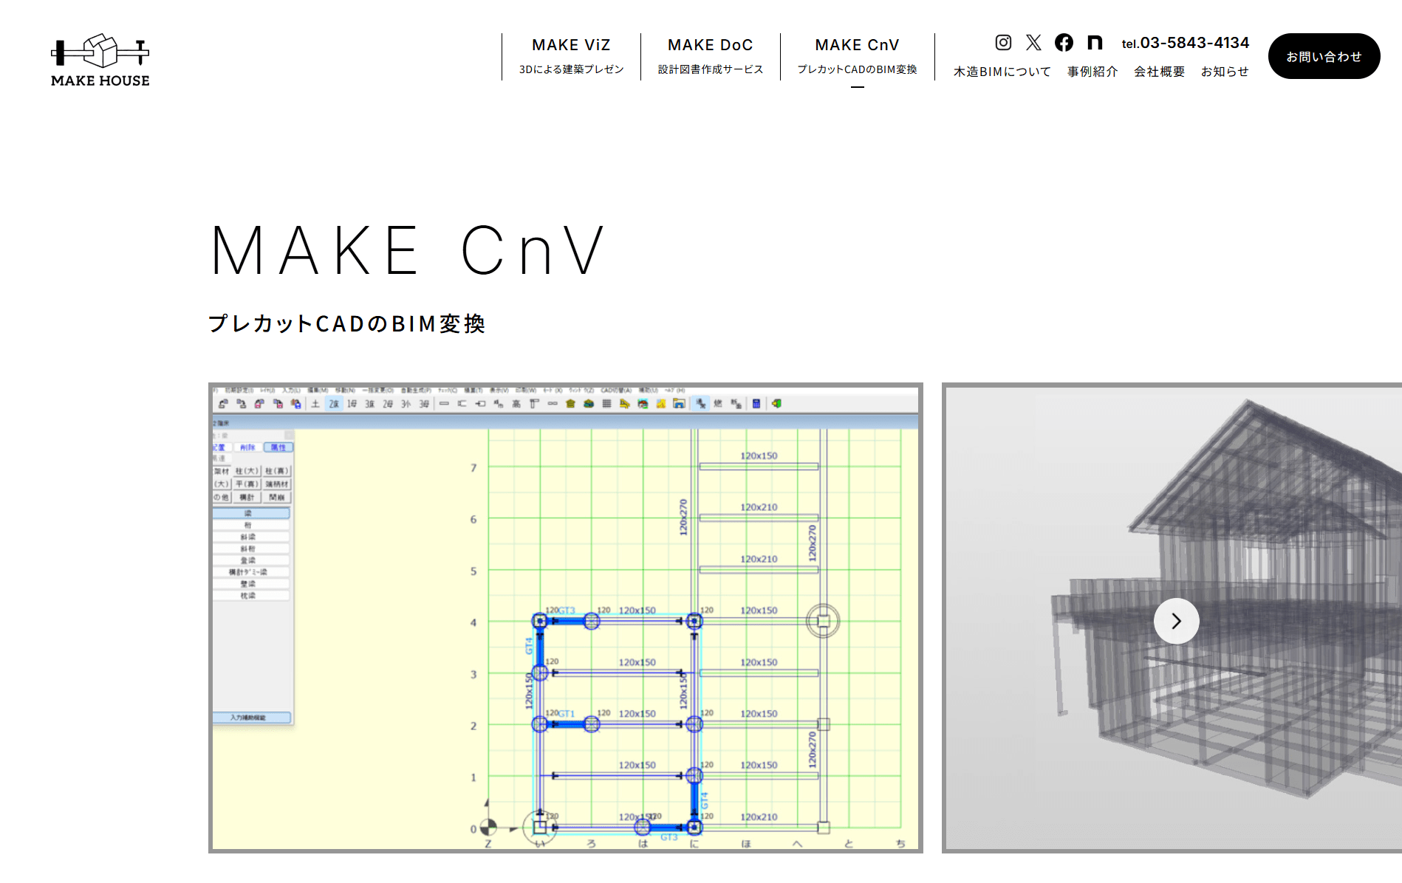Click the note social icon

coord(1095,43)
